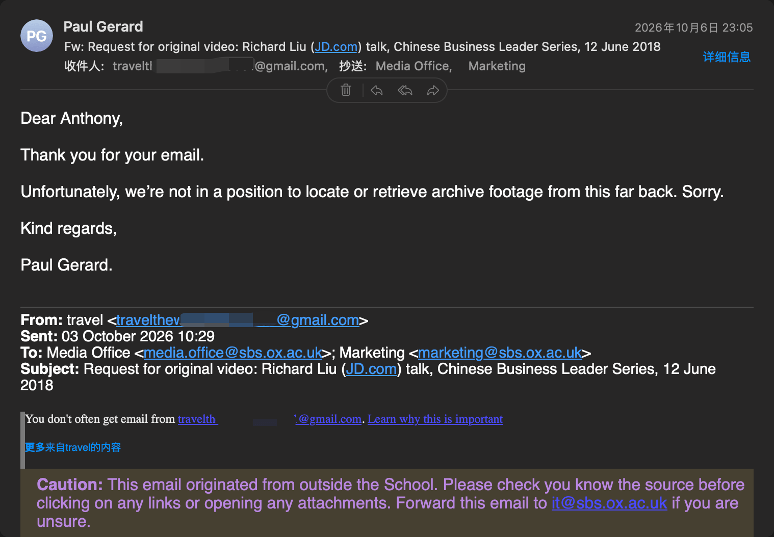Click the recipient gmail address in header
Image resolution: width=774 pixels, height=537 pixels.
220,66
